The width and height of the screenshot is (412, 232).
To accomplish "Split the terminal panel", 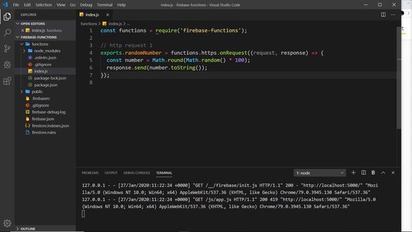I will click(x=363, y=173).
